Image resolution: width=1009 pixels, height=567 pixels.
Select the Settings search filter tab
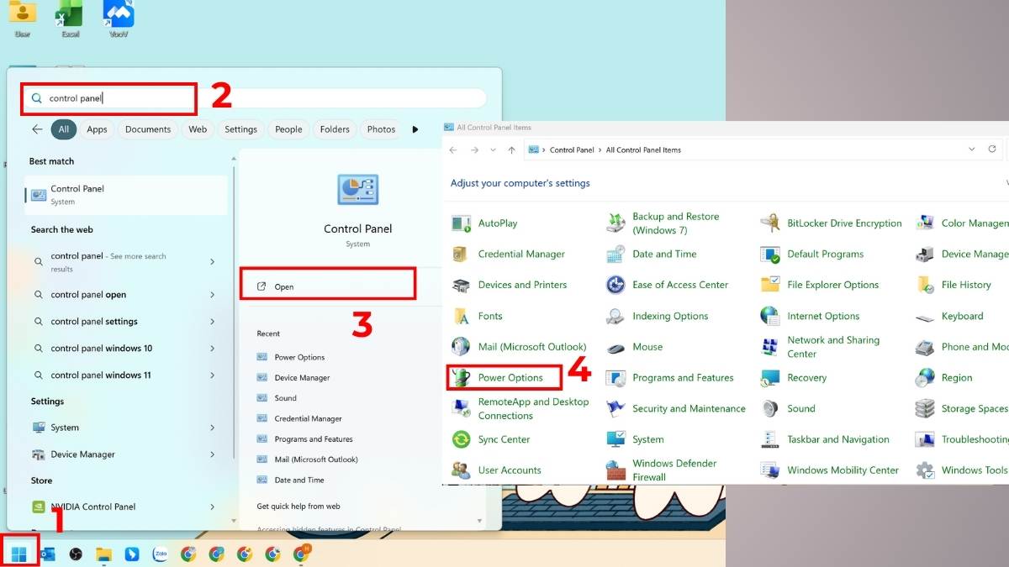pyautogui.click(x=240, y=129)
